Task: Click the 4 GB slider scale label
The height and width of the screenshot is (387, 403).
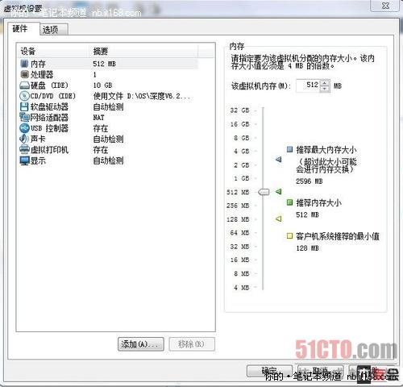Action: click(242, 152)
